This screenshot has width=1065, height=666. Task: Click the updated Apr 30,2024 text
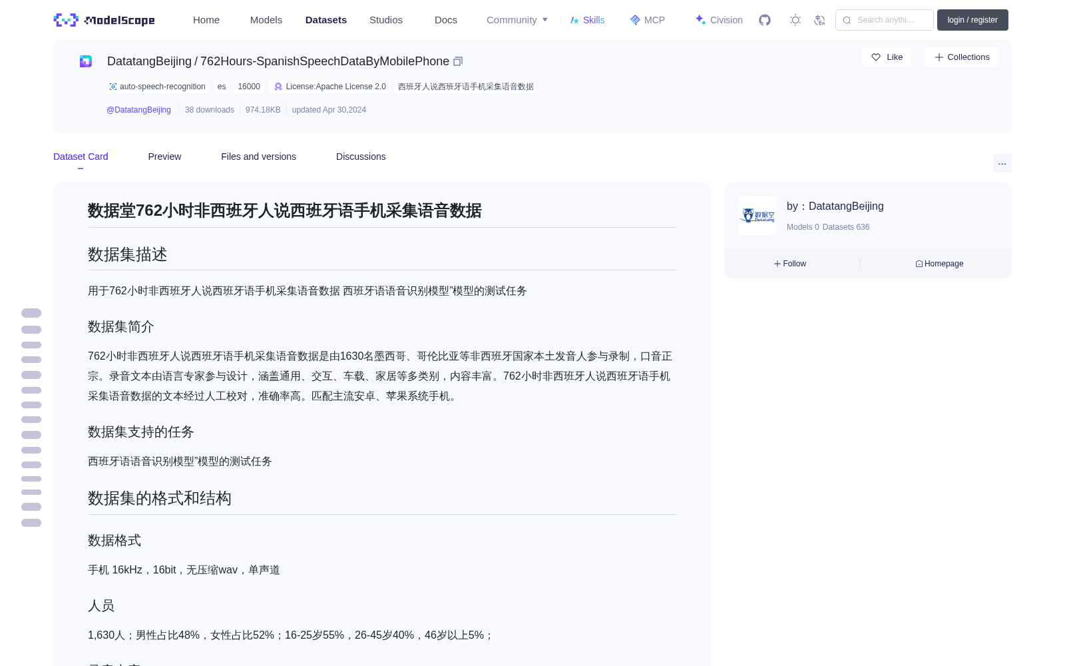coord(329,110)
